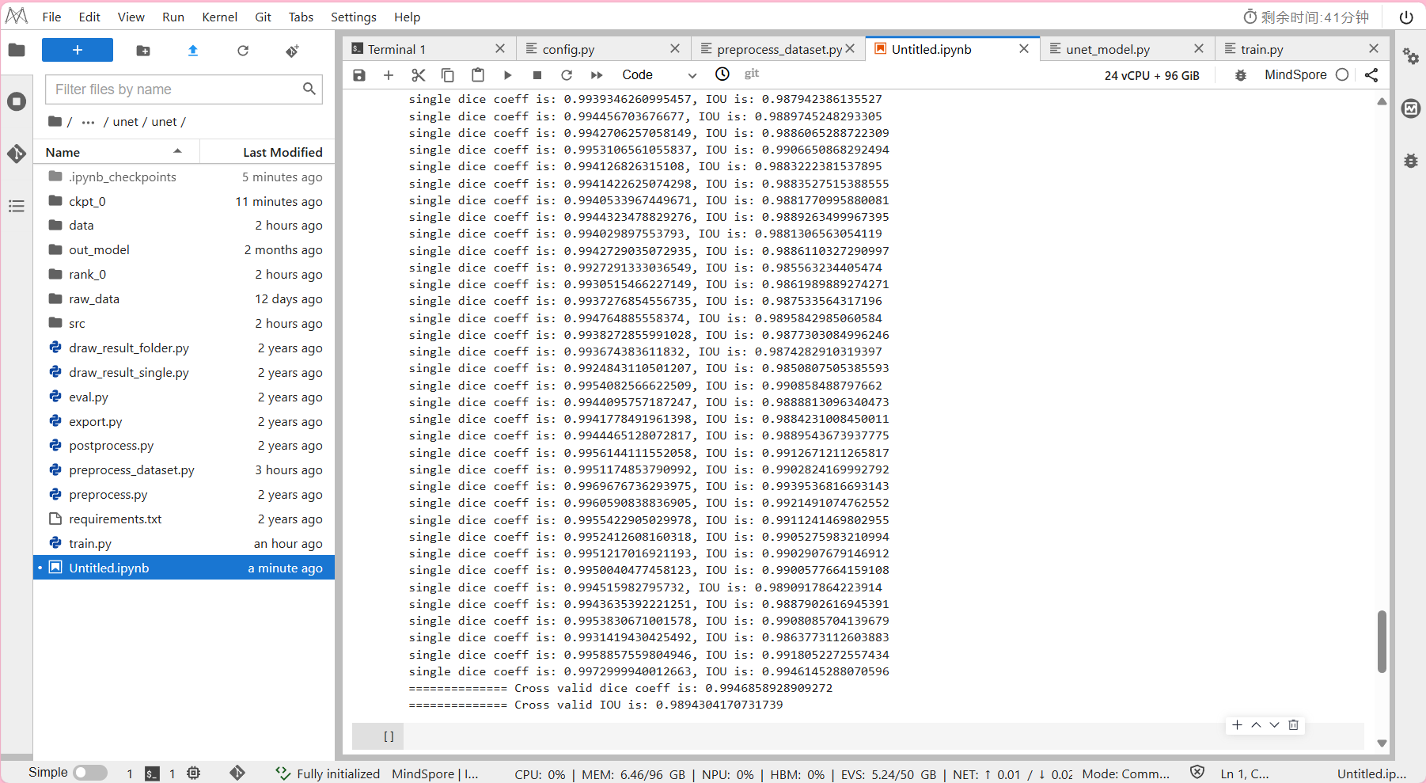Click inside the empty code cell

(883, 736)
